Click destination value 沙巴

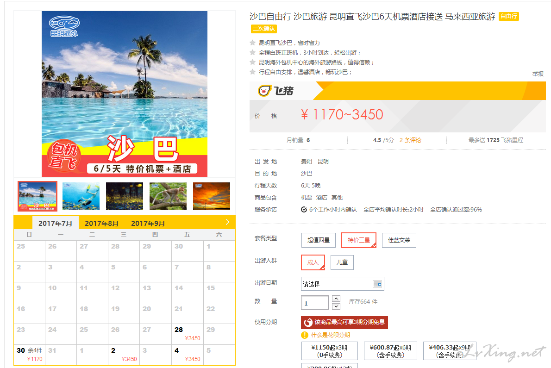pyautogui.click(x=307, y=174)
